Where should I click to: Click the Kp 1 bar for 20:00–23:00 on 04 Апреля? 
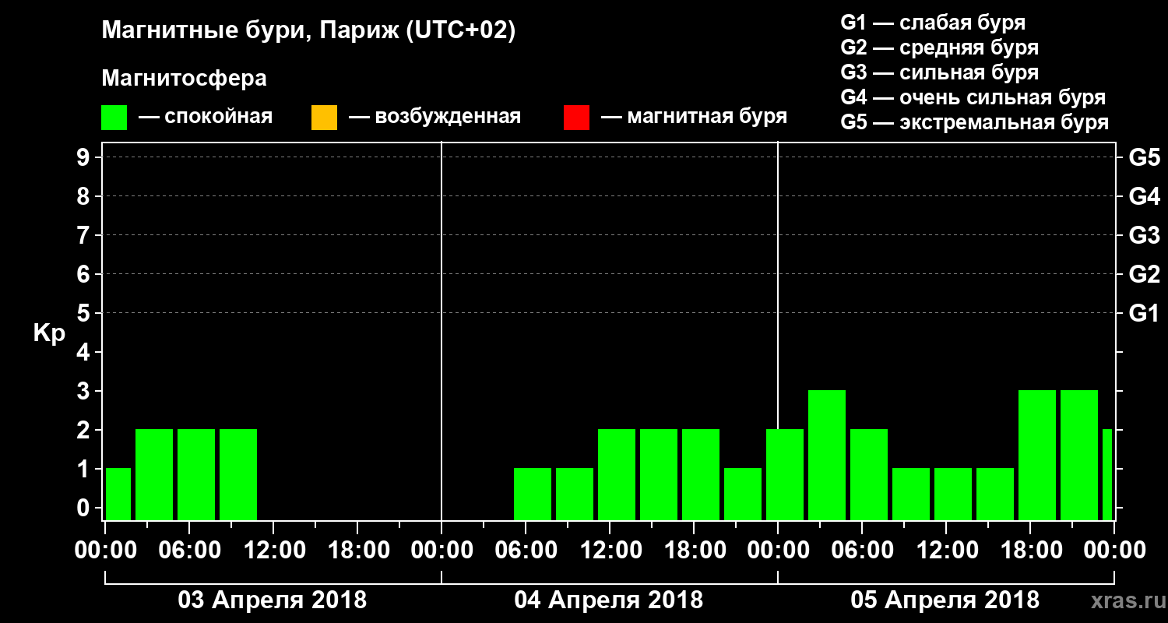[x=743, y=494]
